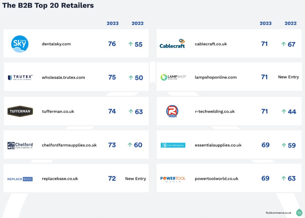
Task: Select the replacebase.co.uk domain text
Action: pos(60,179)
